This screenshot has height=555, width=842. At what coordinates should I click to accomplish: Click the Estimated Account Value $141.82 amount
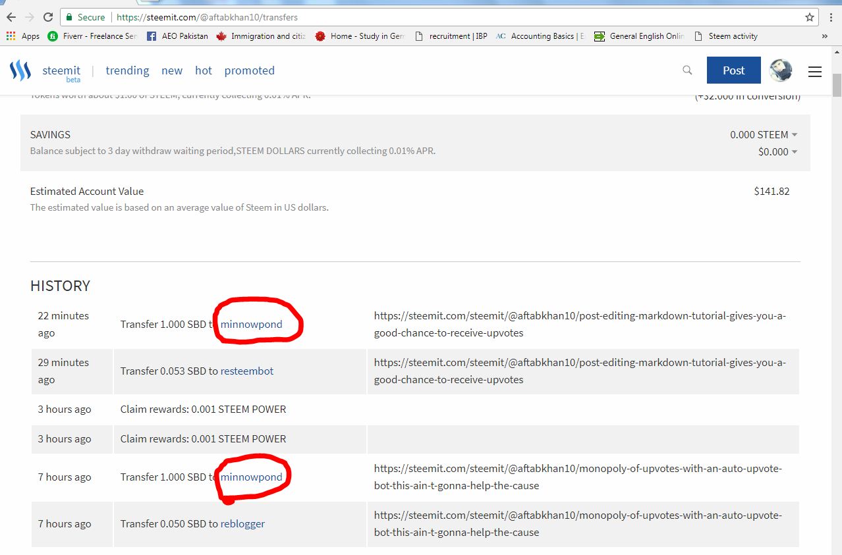click(x=772, y=192)
